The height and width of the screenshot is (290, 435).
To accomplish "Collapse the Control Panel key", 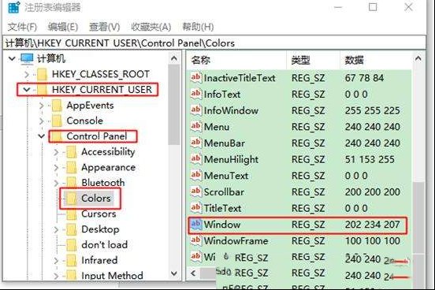I will point(41,136).
